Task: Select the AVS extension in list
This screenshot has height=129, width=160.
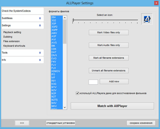Action: [57, 43]
